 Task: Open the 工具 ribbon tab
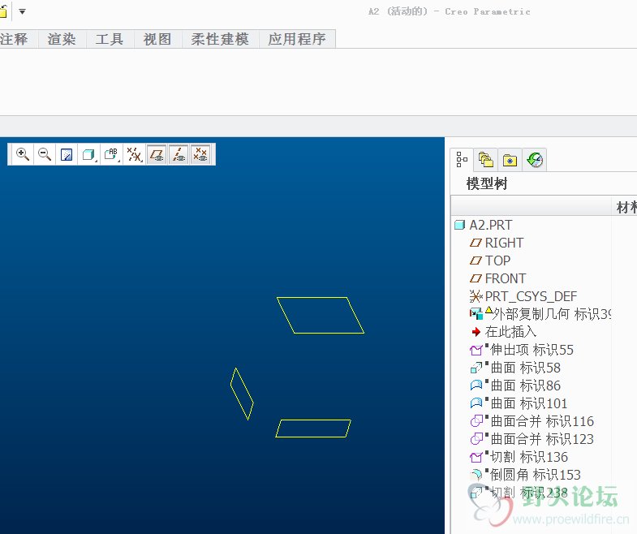click(x=110, y=39)
